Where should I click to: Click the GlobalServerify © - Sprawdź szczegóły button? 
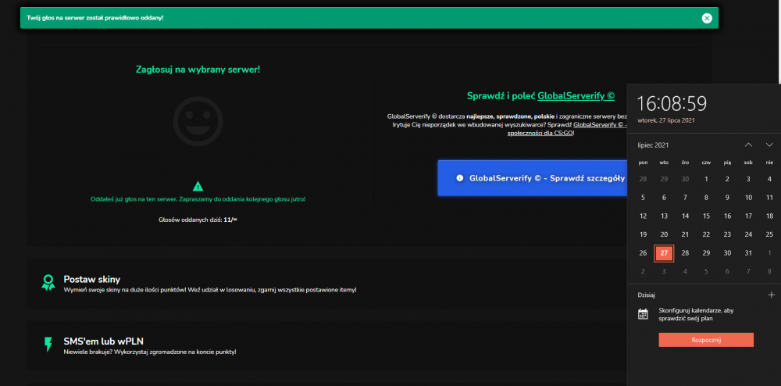coord(532,178)
